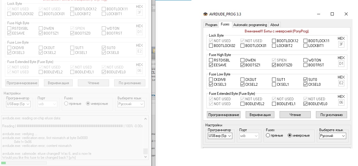This screenshot has width=358, height=166.
Task: Switch to the Program tab
Action: click(211, 25)
